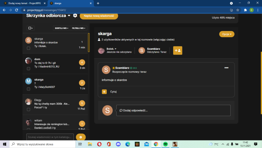Screen dimensions: 262x148
Task: Open Spotify from the taskbar
Action: pos(165,144)
